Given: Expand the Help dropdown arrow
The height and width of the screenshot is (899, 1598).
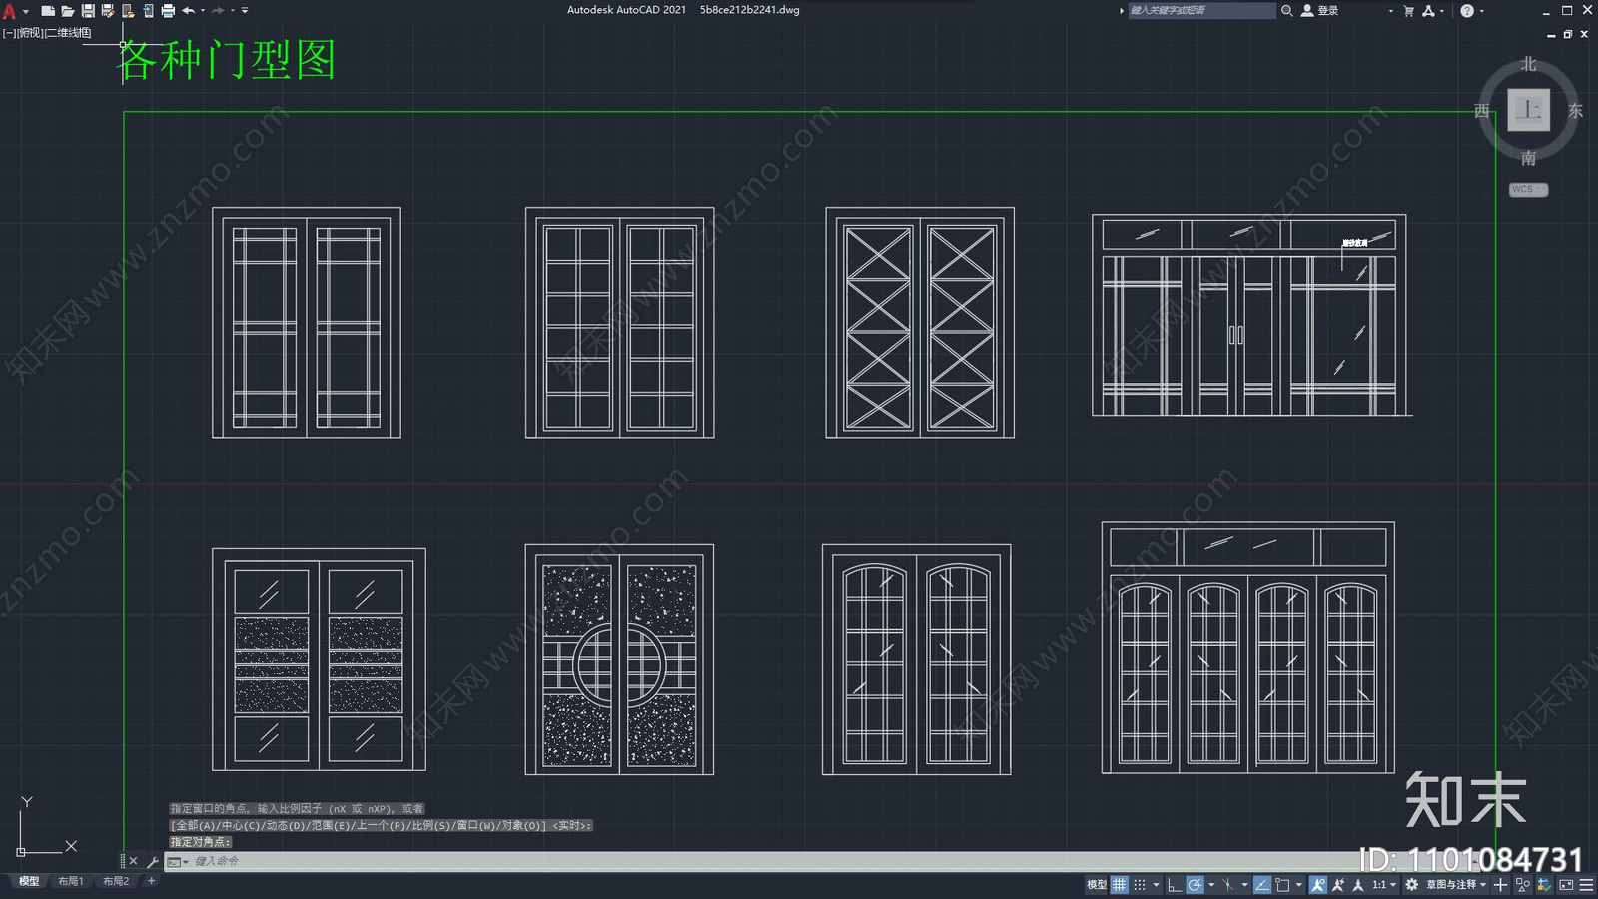Looking at the screenshot, I should [x=1481, y=11].
